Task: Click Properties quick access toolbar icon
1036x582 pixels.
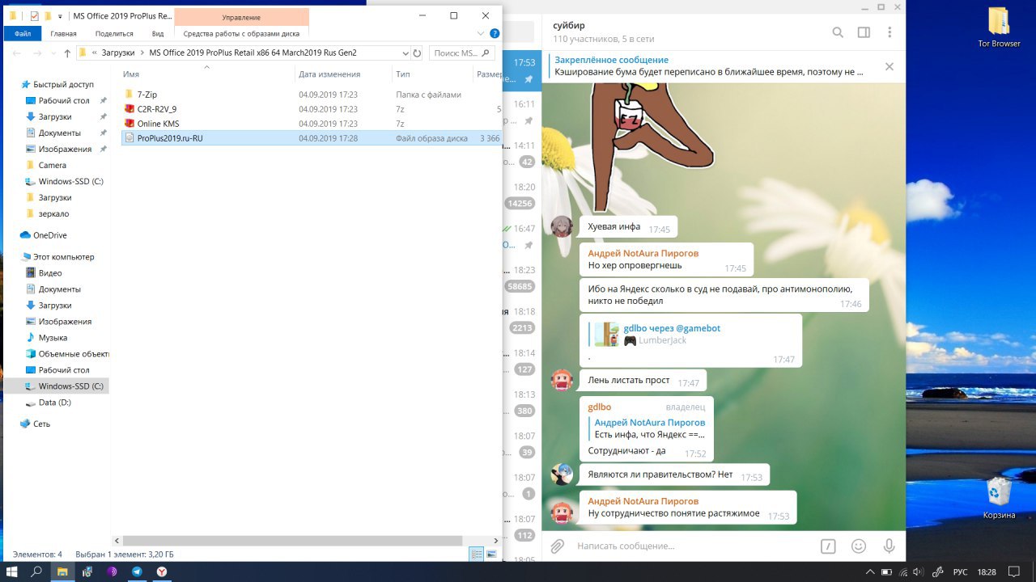Action: [x=34, y=16]
